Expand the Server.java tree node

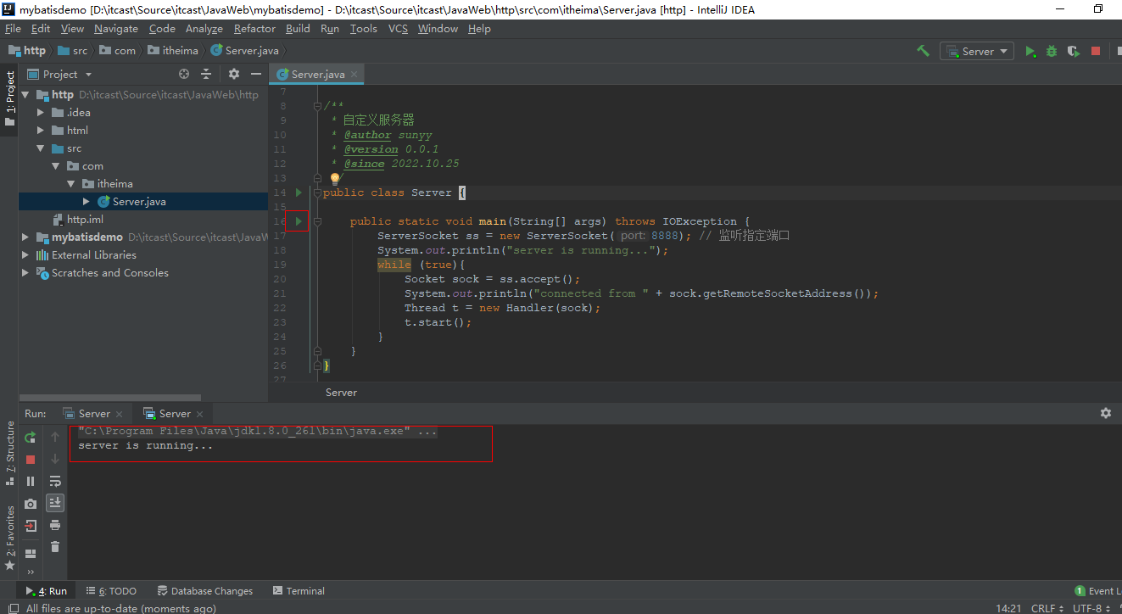(x=87, y=202)
